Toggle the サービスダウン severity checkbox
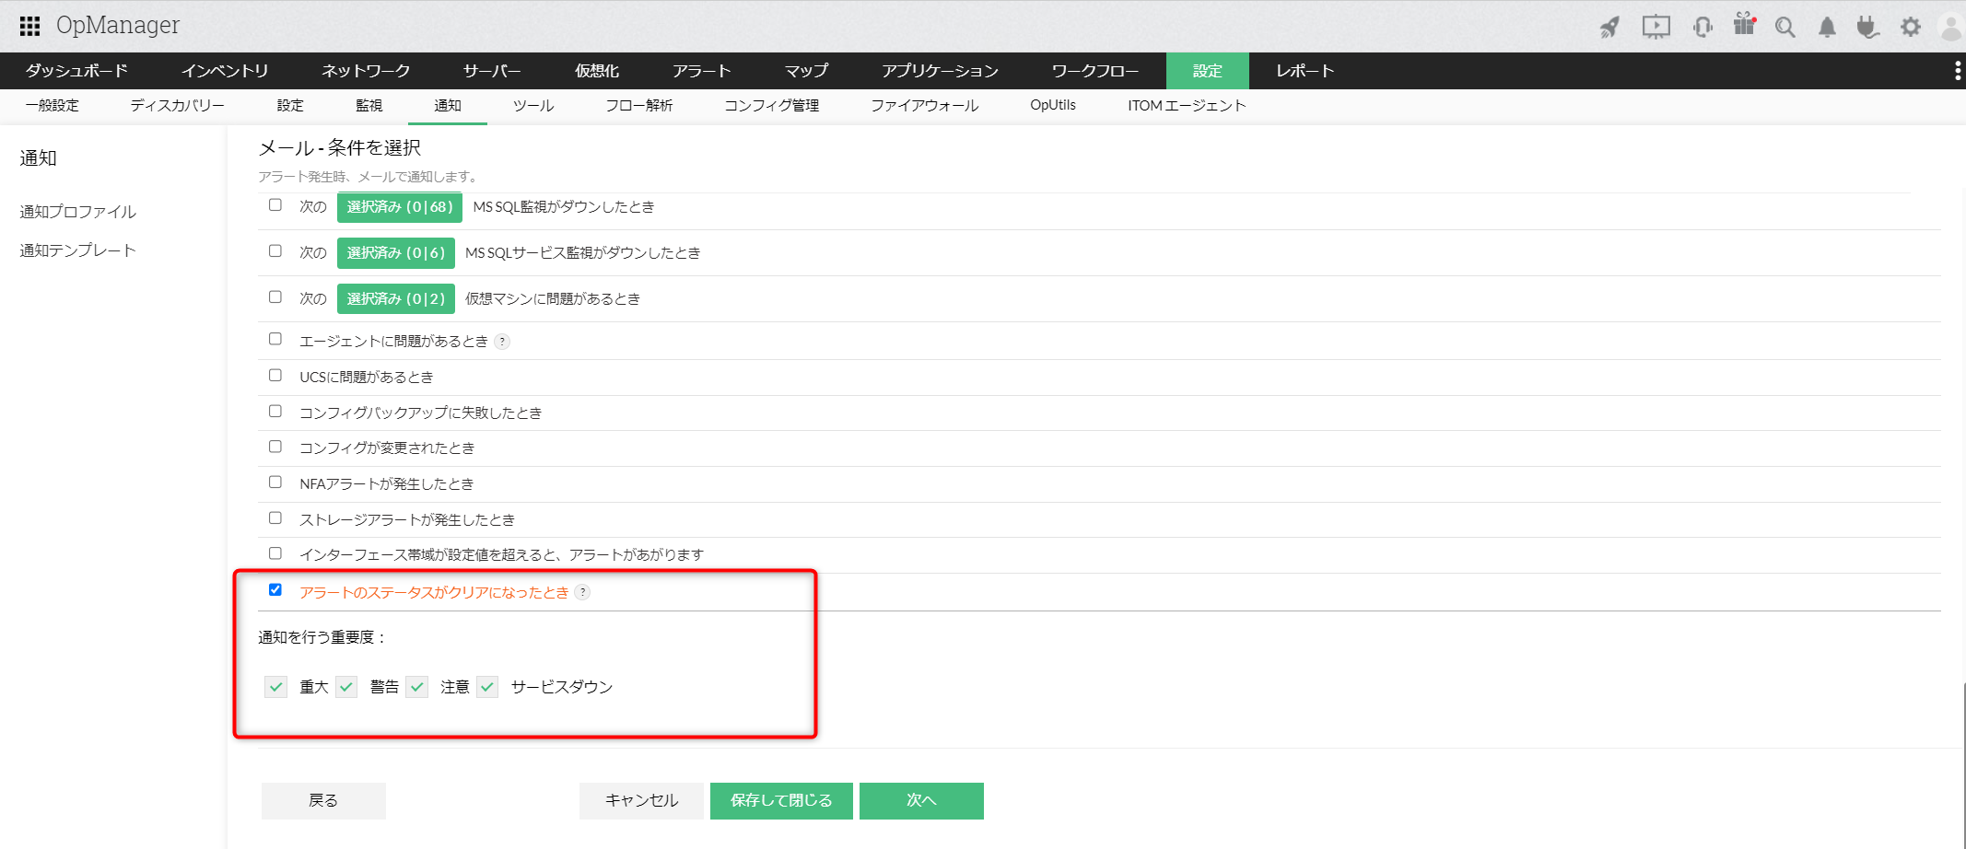Screen dimensions: 1966x849 point(487,687)
